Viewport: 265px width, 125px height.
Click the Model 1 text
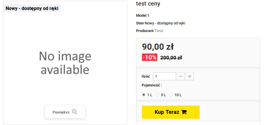click(143, 15)
